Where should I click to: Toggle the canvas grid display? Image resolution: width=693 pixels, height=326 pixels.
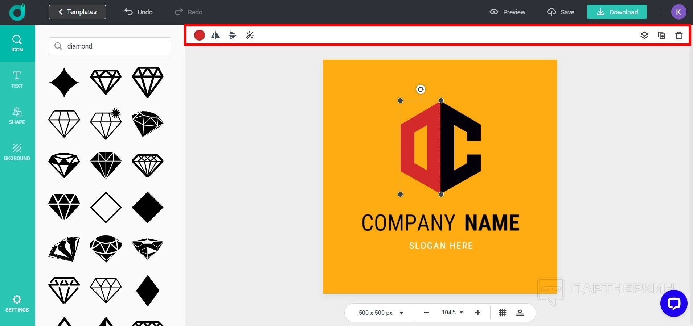tap(502, 313)
